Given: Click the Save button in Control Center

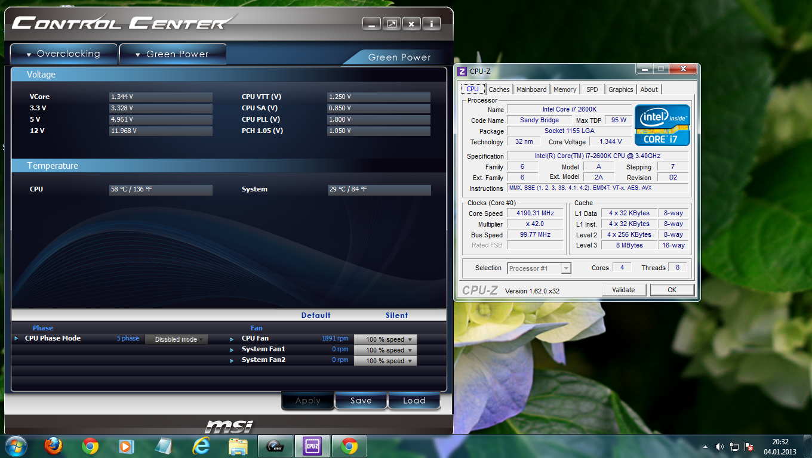Looking at the screenshot, I should coord(361,401).
